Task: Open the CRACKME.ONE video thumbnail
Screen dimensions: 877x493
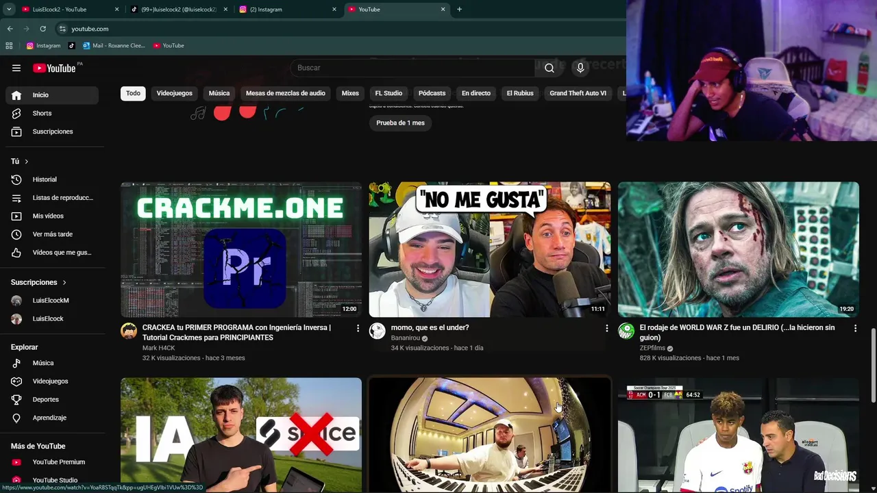Action: point(241,249)
